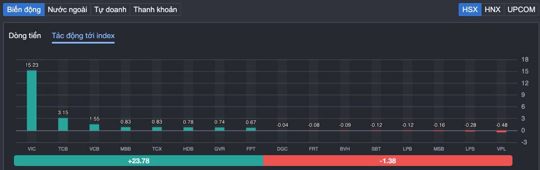This screenshot has width=540, height=170.
Task: Open the Tự doanh tab
Action: pos(110,9)
